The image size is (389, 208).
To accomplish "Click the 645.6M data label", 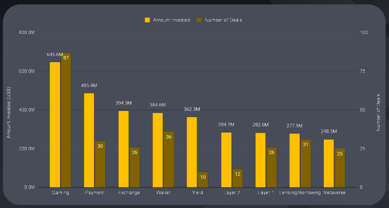I will (x=55, y=54).
